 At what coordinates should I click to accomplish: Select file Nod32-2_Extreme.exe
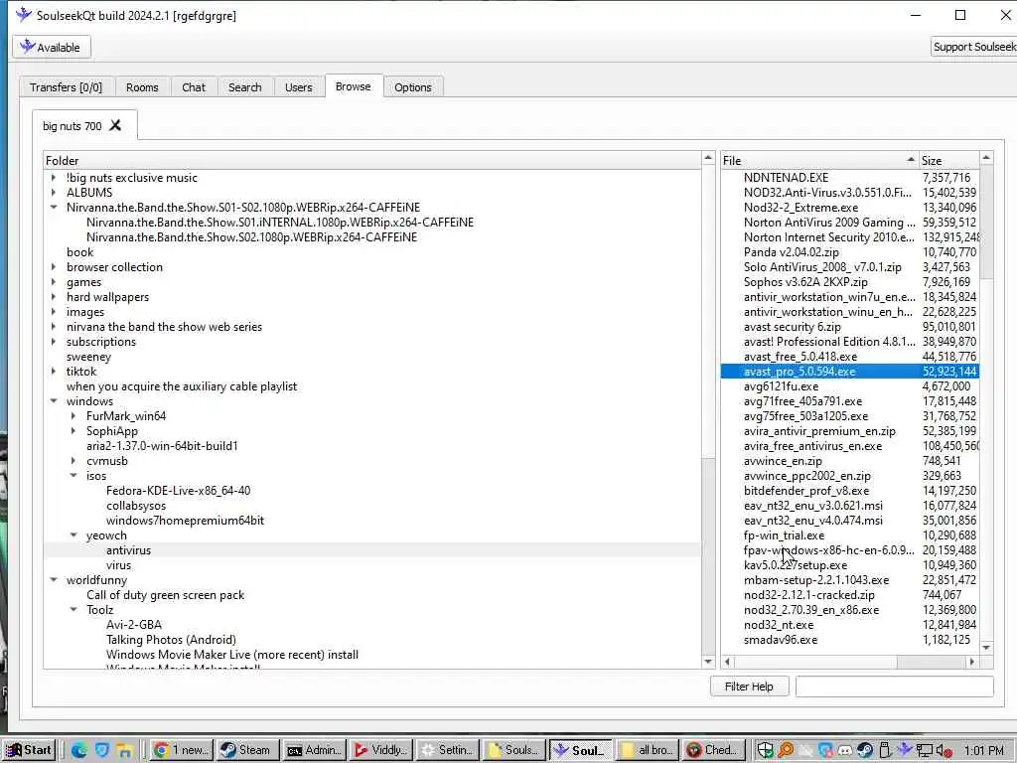pos(801,207)
